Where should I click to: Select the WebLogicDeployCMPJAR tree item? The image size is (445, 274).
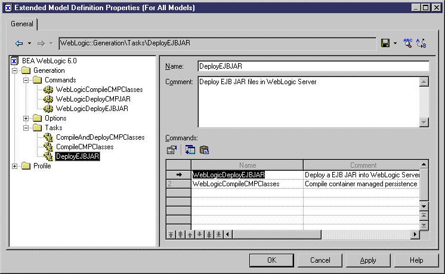tap(93, 99)
